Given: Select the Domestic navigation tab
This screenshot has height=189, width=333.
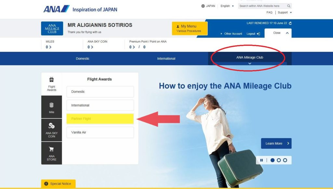Looking at the screenshot, I should pos(83,59).
